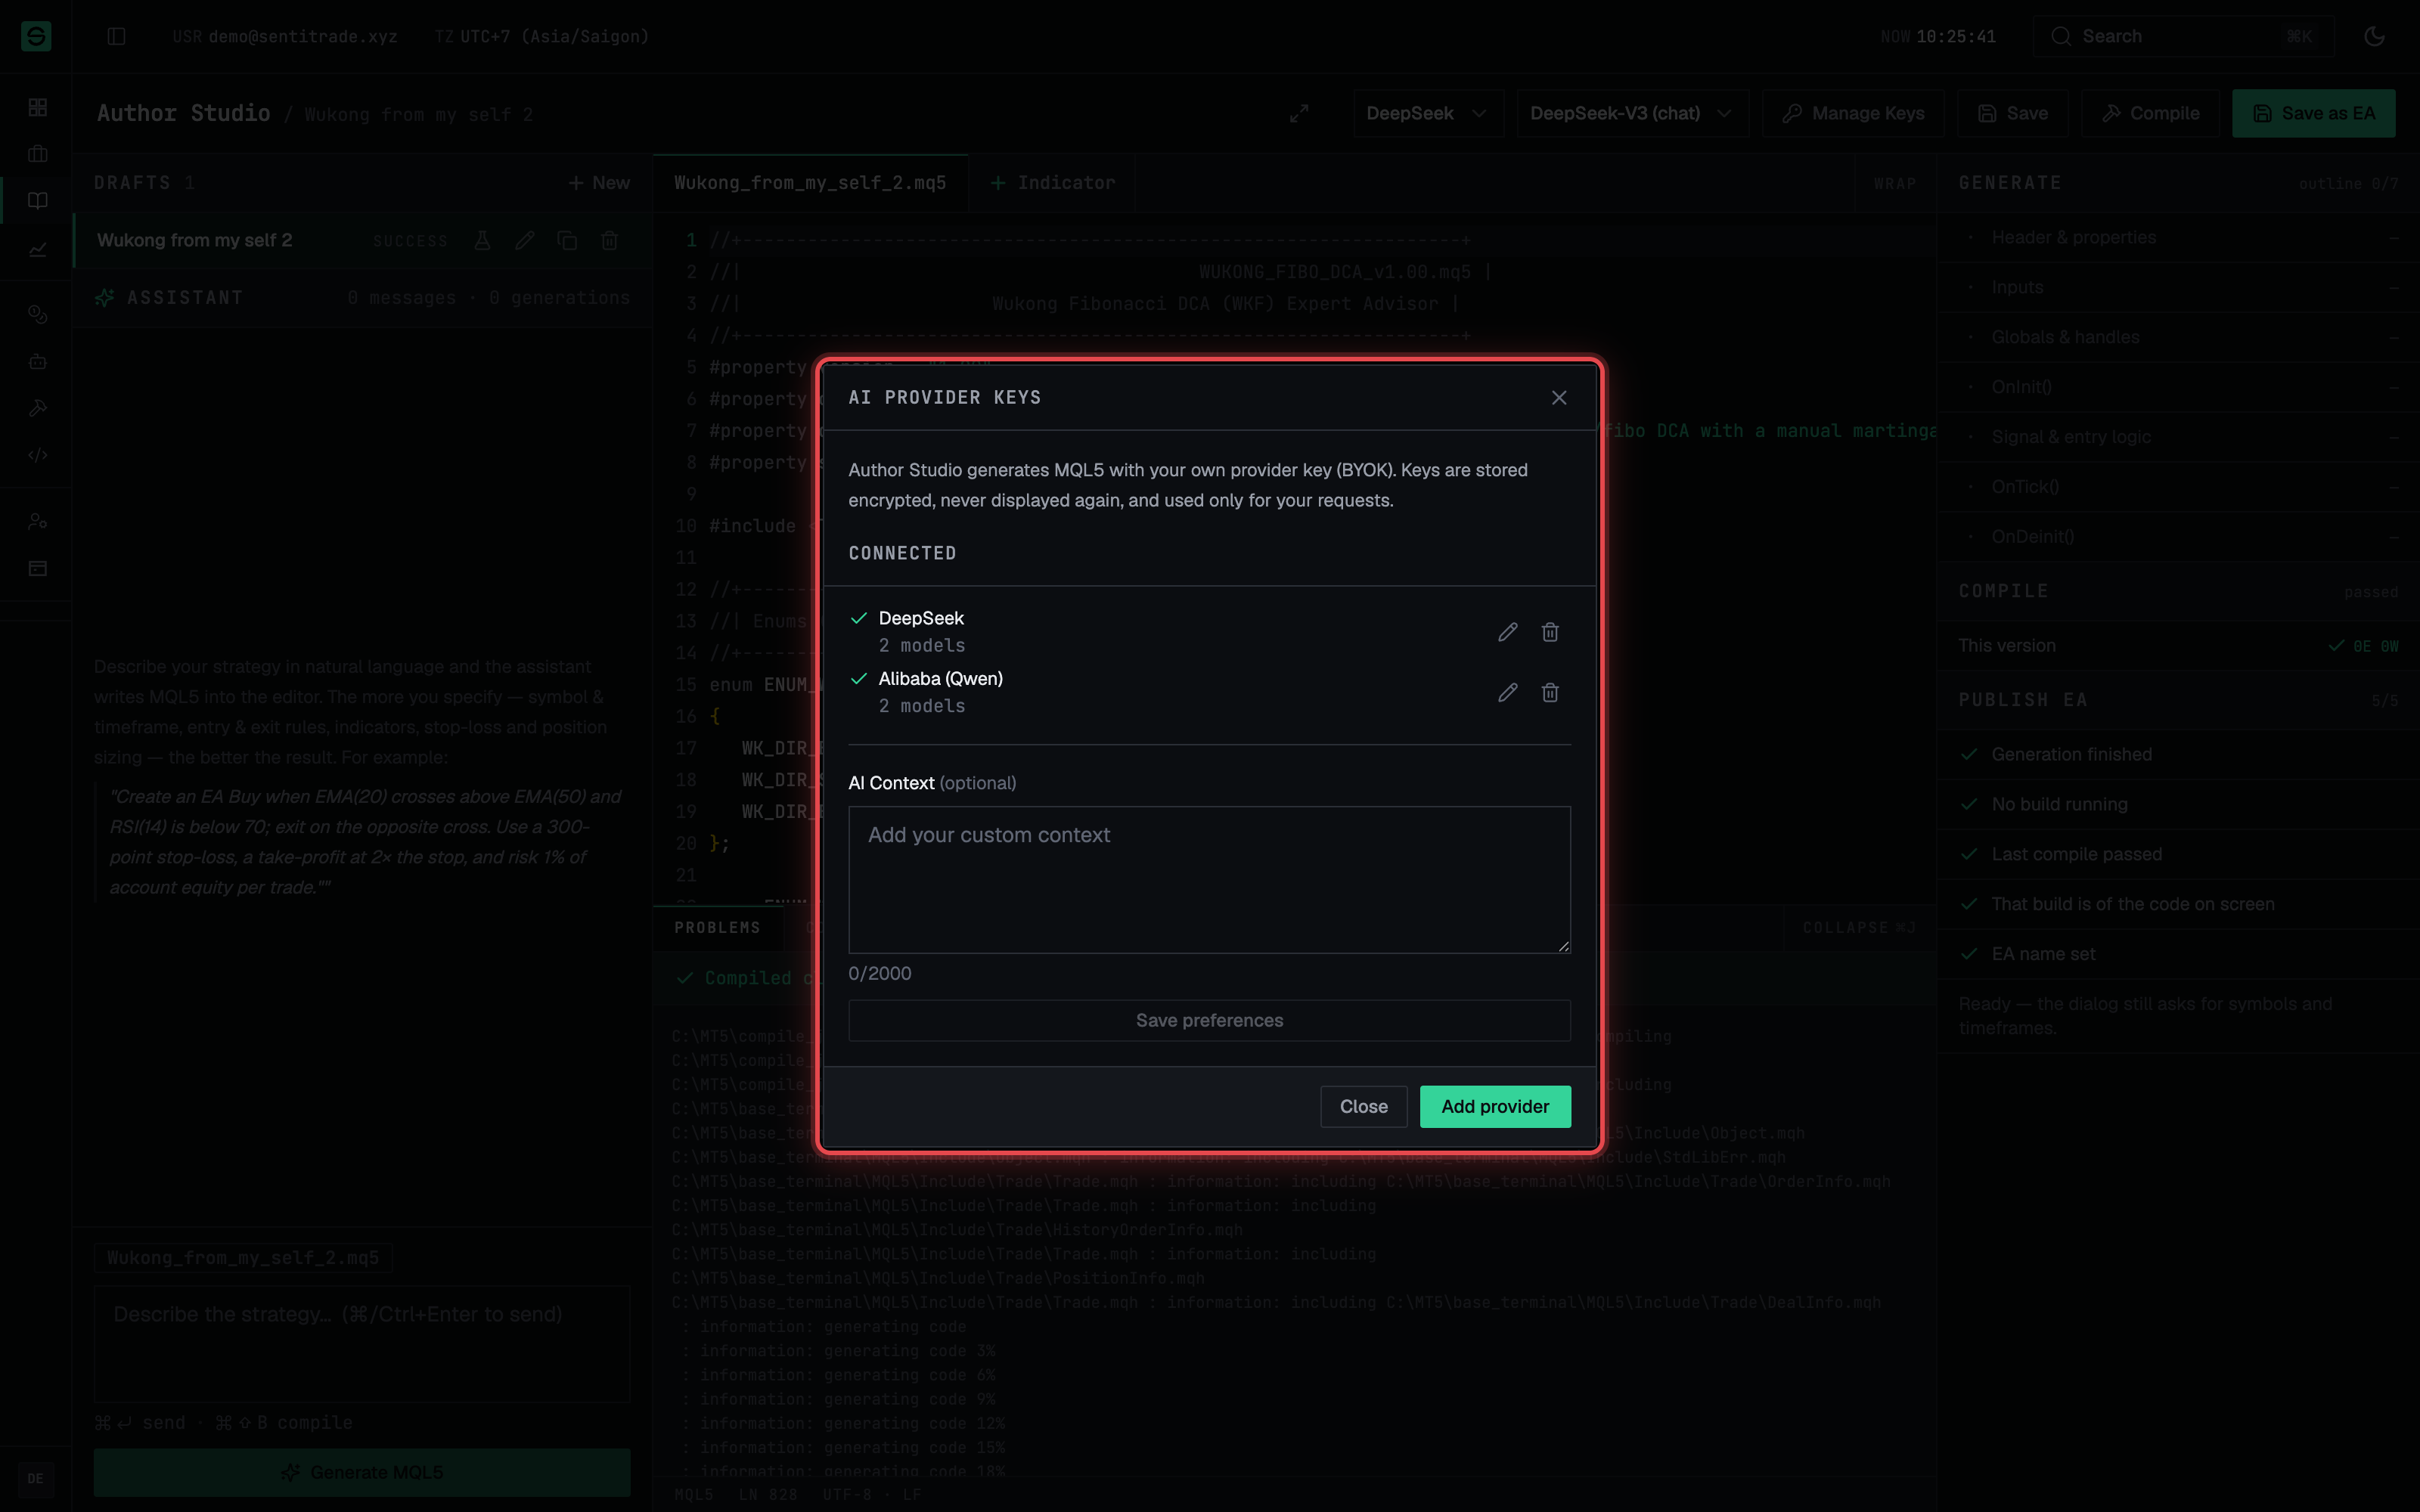Screen dimensions: 2420x1512
Task: Click the Compile button
Action: [x=2150, y=113]
